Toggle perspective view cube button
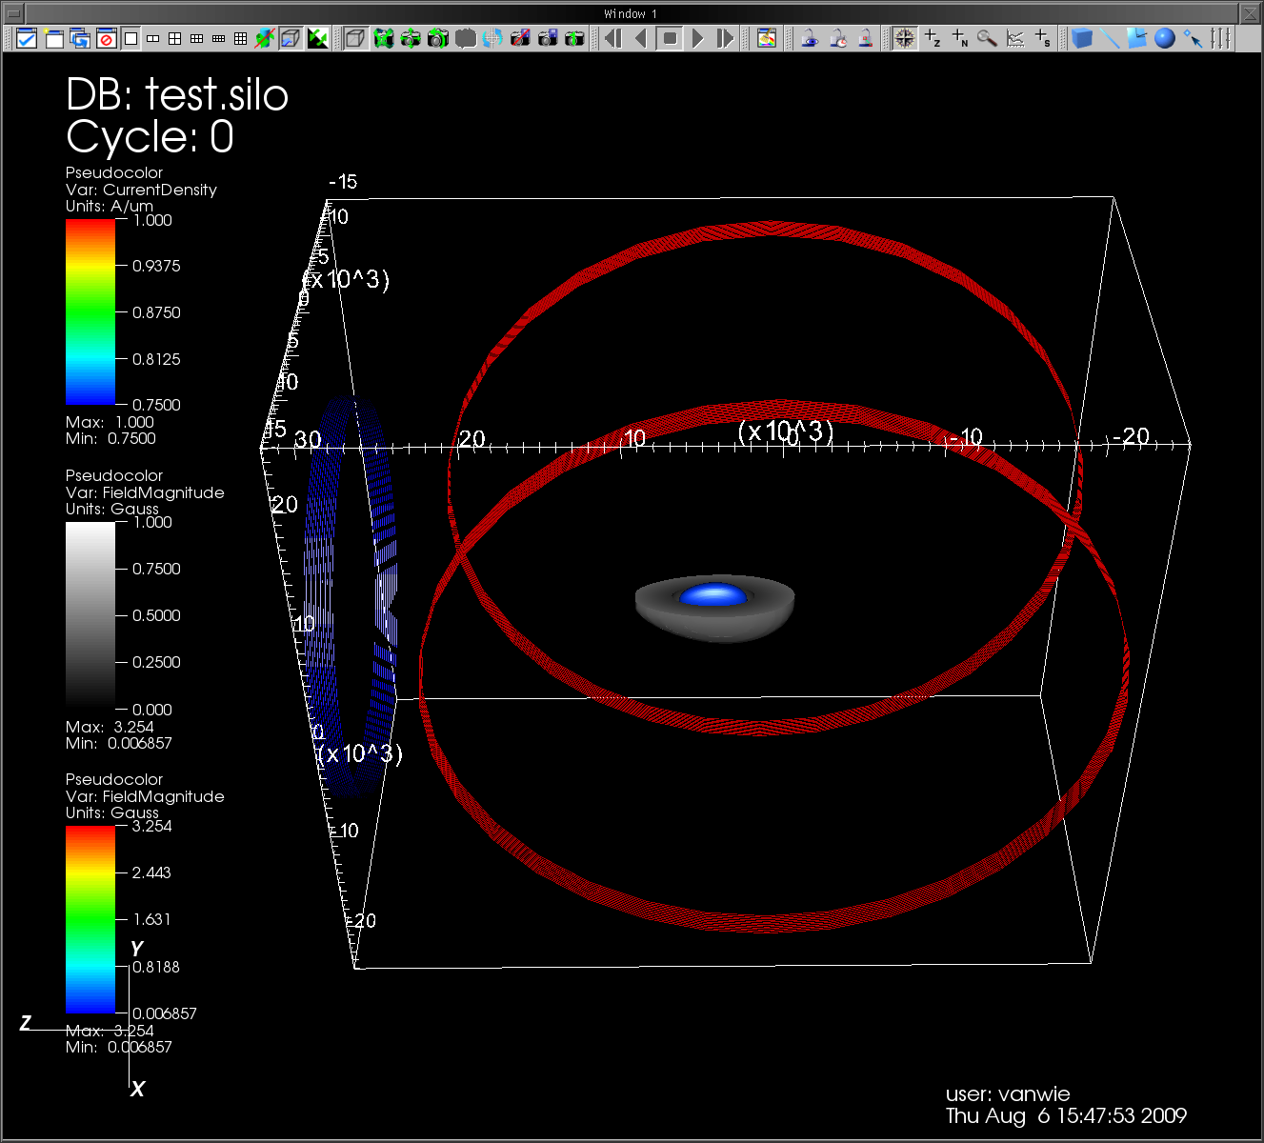1264x1143 pixels. click(x=354, y=38)
